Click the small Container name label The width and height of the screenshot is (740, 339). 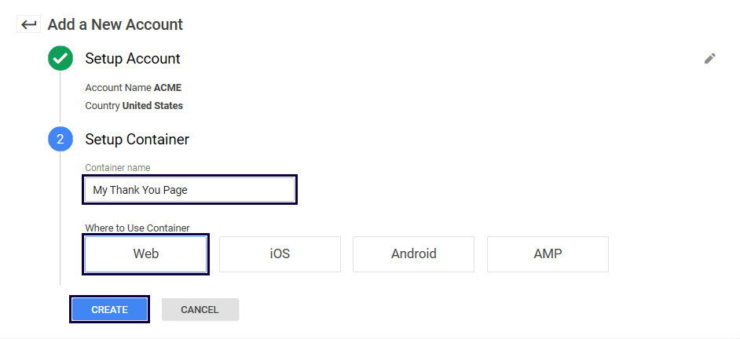click(118, 168)
